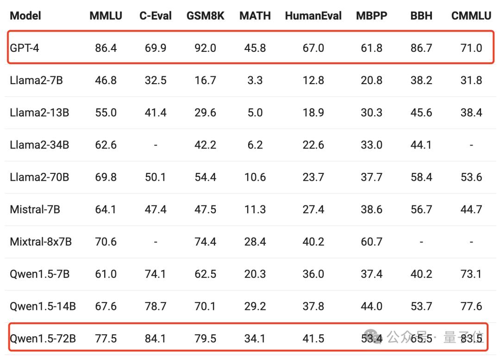Click the C-Eval column header
Viewport: 500px width, 357px height.
(x=155, y=16)
